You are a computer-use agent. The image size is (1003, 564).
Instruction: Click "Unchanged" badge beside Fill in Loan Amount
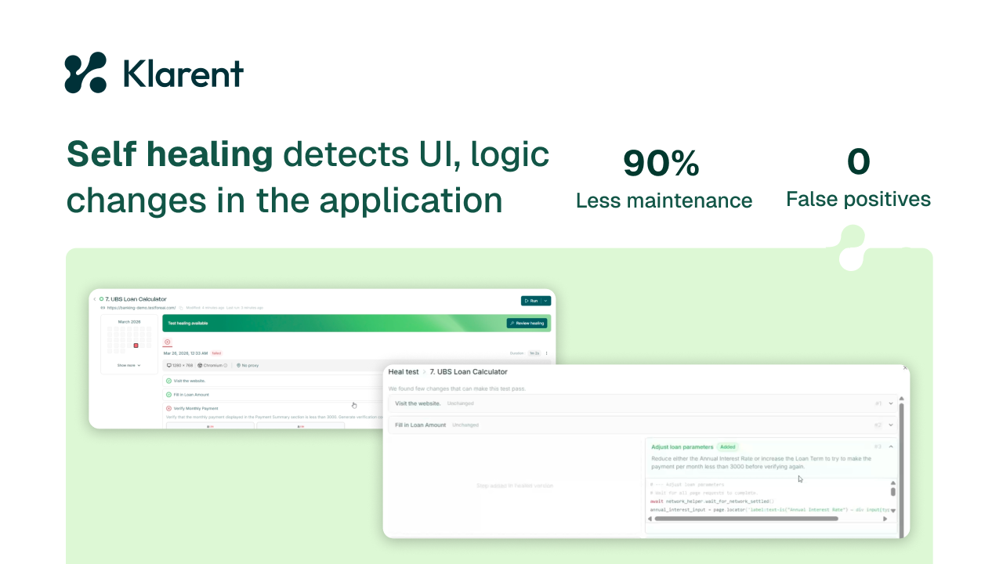(465, 425)
